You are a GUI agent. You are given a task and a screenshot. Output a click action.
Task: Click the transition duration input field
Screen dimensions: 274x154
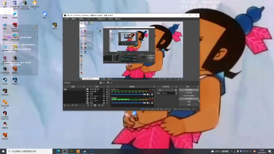pos(168,93)
